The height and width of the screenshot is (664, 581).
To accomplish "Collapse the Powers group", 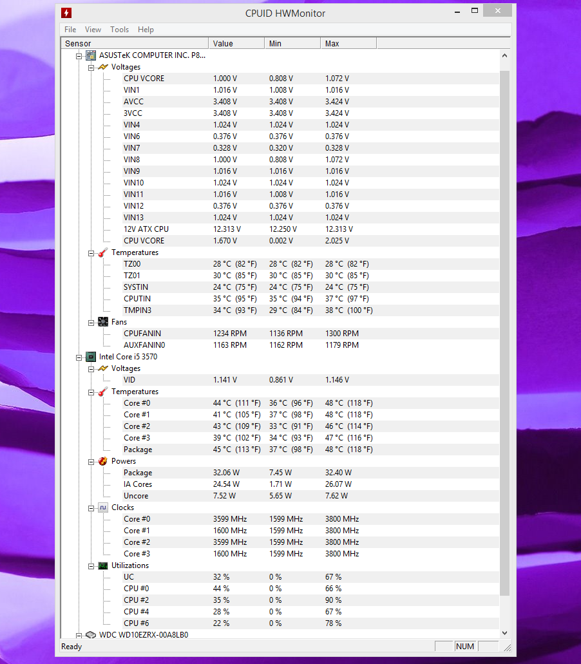I will coord(91,462).
